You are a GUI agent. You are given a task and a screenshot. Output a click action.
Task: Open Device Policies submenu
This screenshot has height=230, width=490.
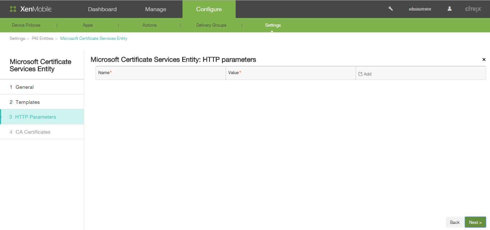[26, 25]
